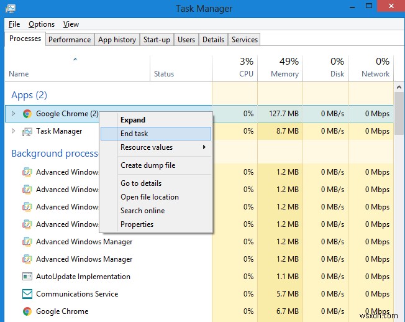Screen dimensions: 405x322
Task: Choose Open file location
Action: [156, 197]
